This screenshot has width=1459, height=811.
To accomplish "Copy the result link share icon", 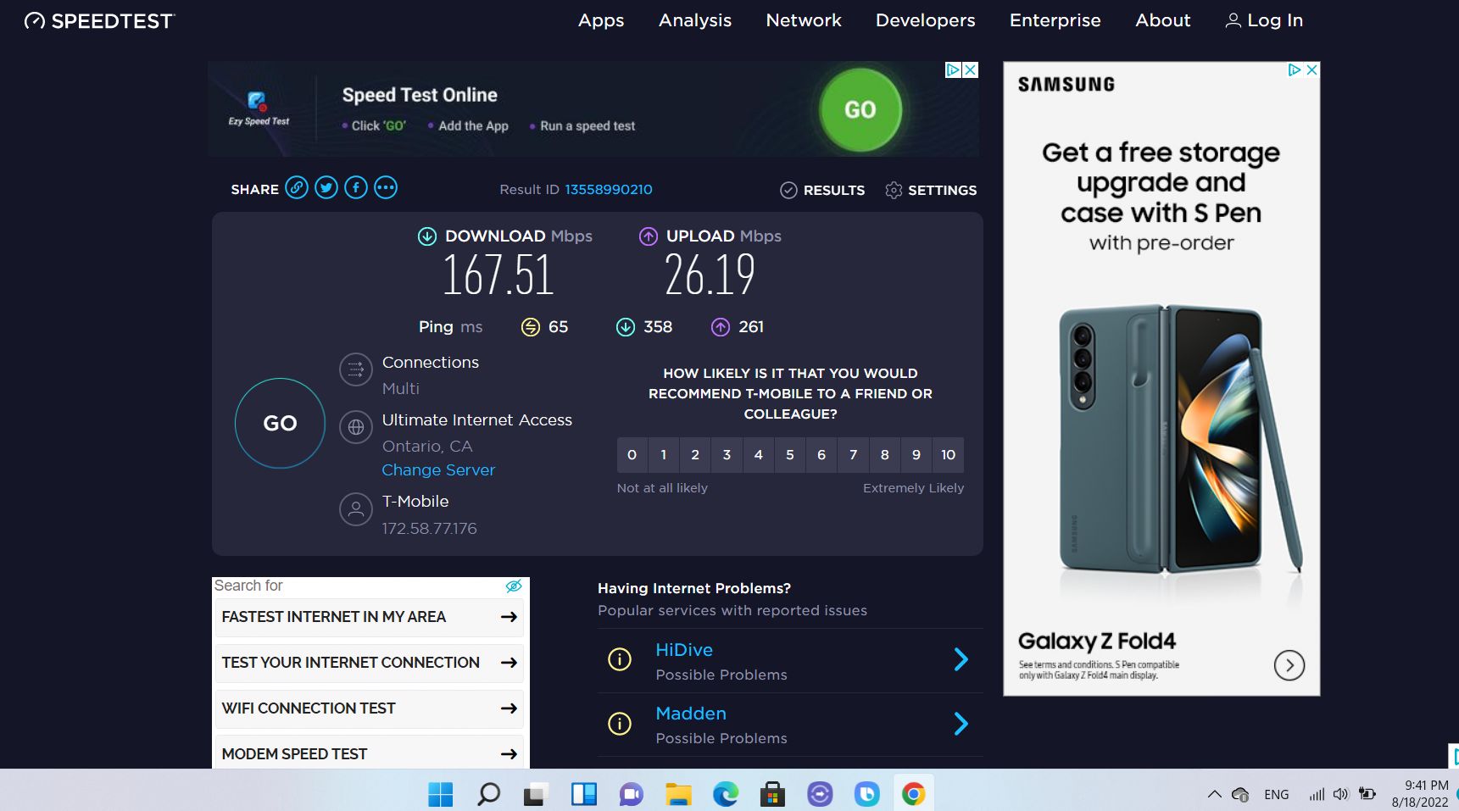I will click(296, 187).
